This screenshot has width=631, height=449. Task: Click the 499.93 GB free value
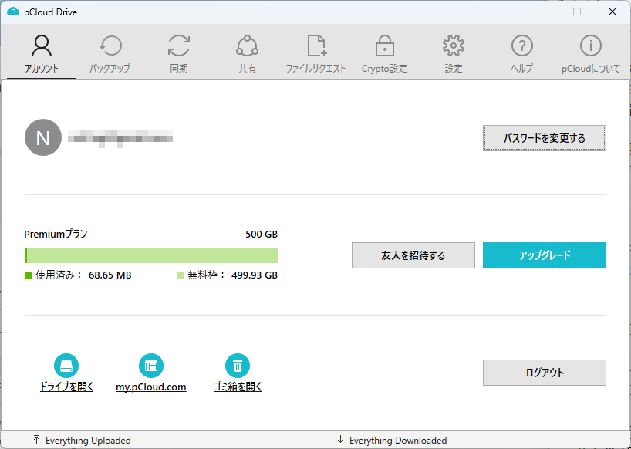tap(255, 275)
